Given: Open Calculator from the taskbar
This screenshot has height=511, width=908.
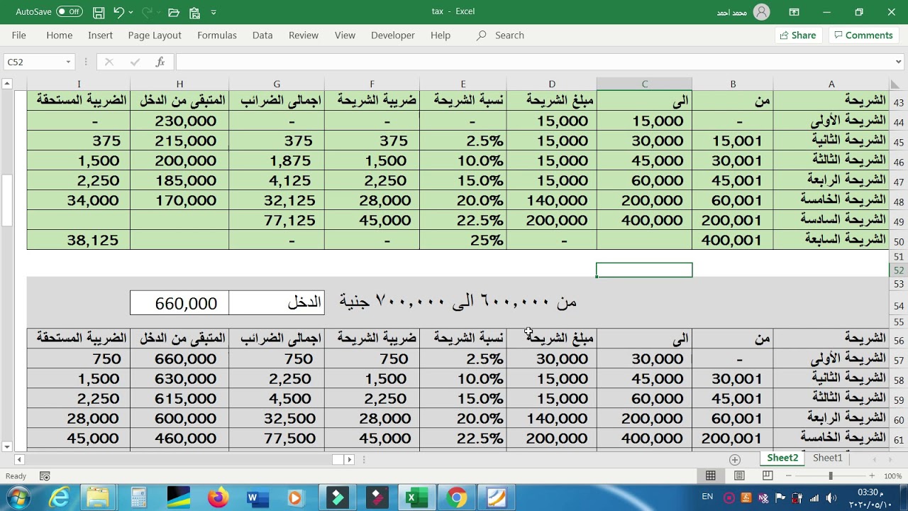Looking at the screenshot, I should [138, 498].
